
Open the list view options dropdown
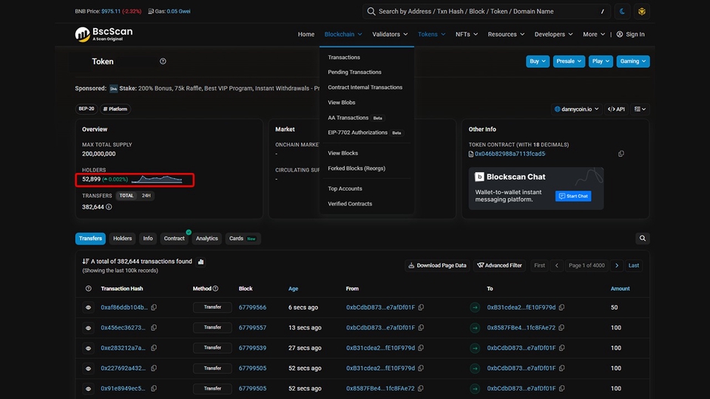point(640,109)
